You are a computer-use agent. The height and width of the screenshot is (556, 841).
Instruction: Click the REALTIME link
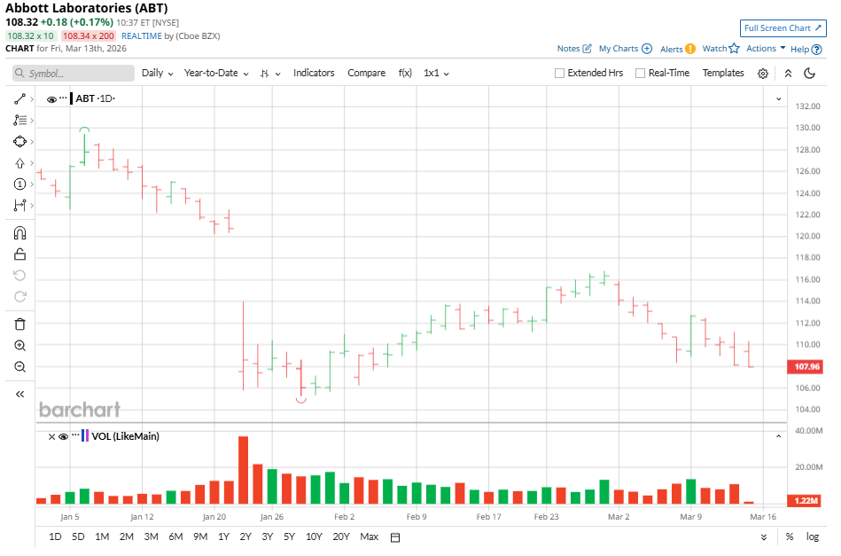141,36
